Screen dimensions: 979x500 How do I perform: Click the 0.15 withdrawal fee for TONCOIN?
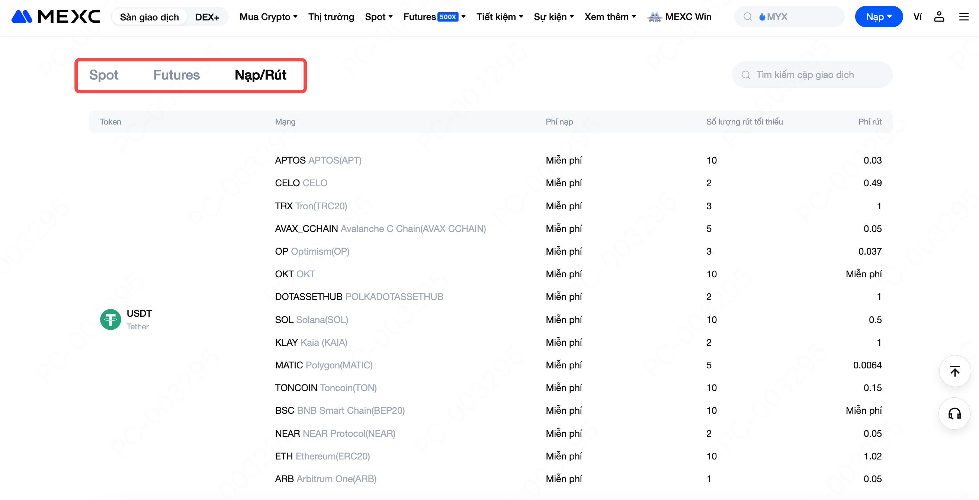point(872,387)
